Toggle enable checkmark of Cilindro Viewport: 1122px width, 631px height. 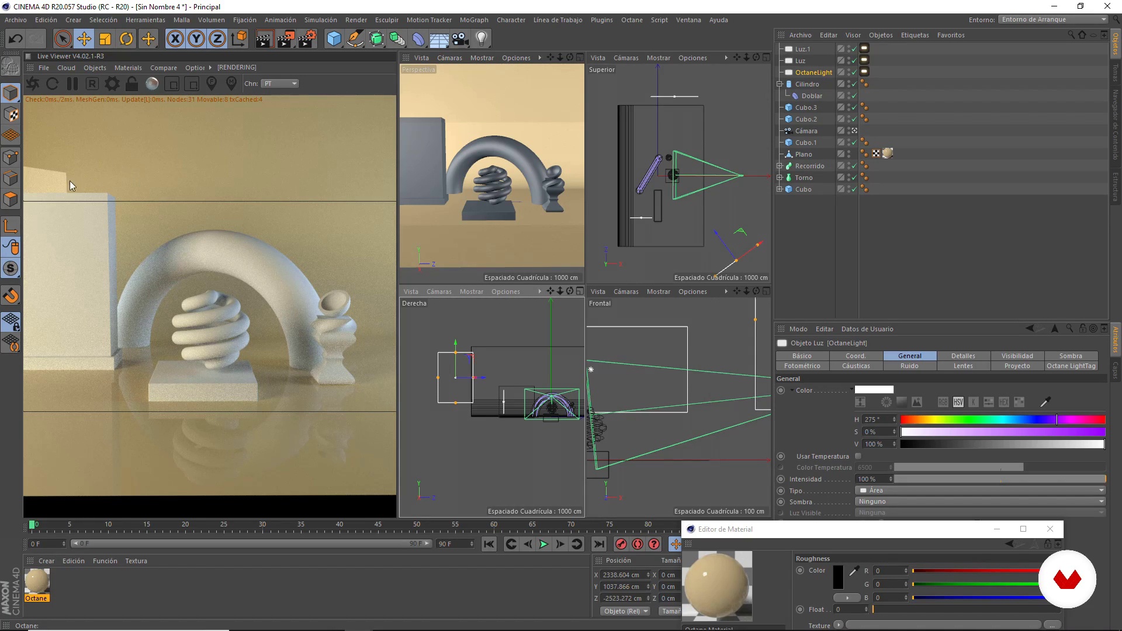[x=854, y=84]
